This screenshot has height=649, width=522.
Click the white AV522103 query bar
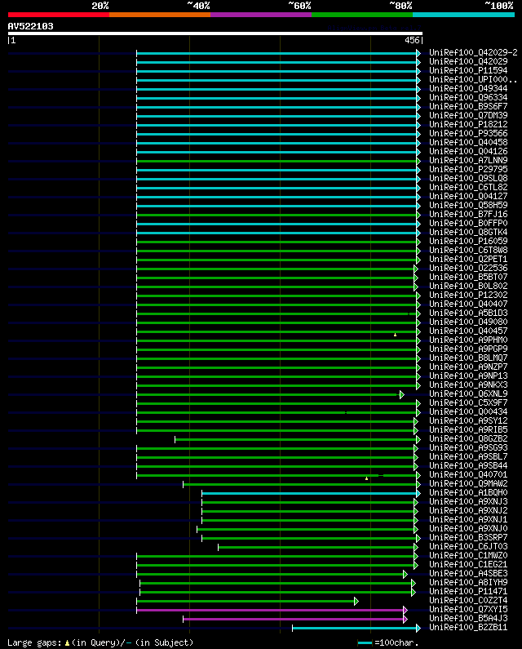click(215, 33)
